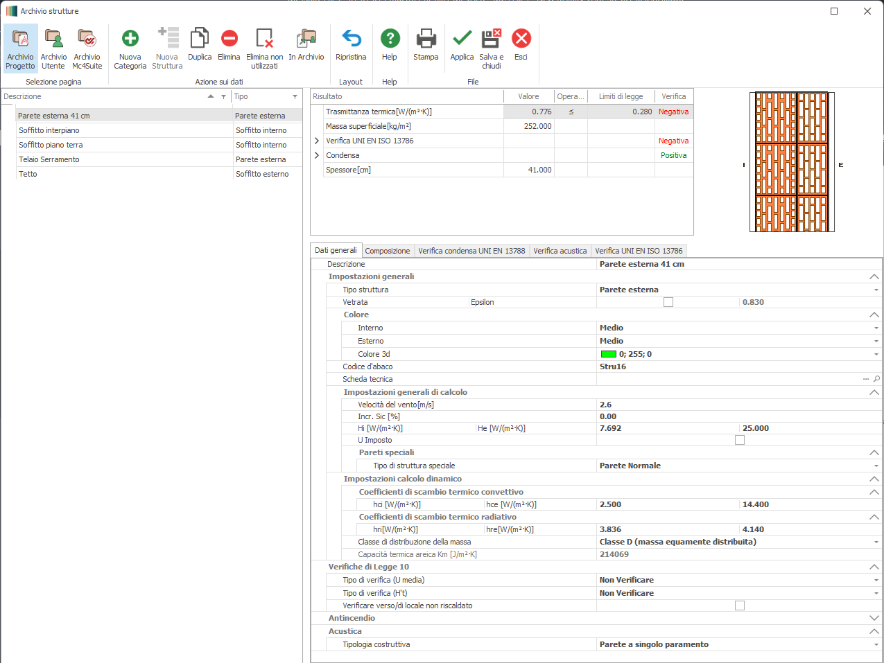The width and height of the screenshot is (884, 663).
Task: Enable the U Imposto checkbox
Action: 740,440
